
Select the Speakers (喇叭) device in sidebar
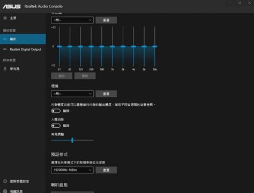click(23, 39)
